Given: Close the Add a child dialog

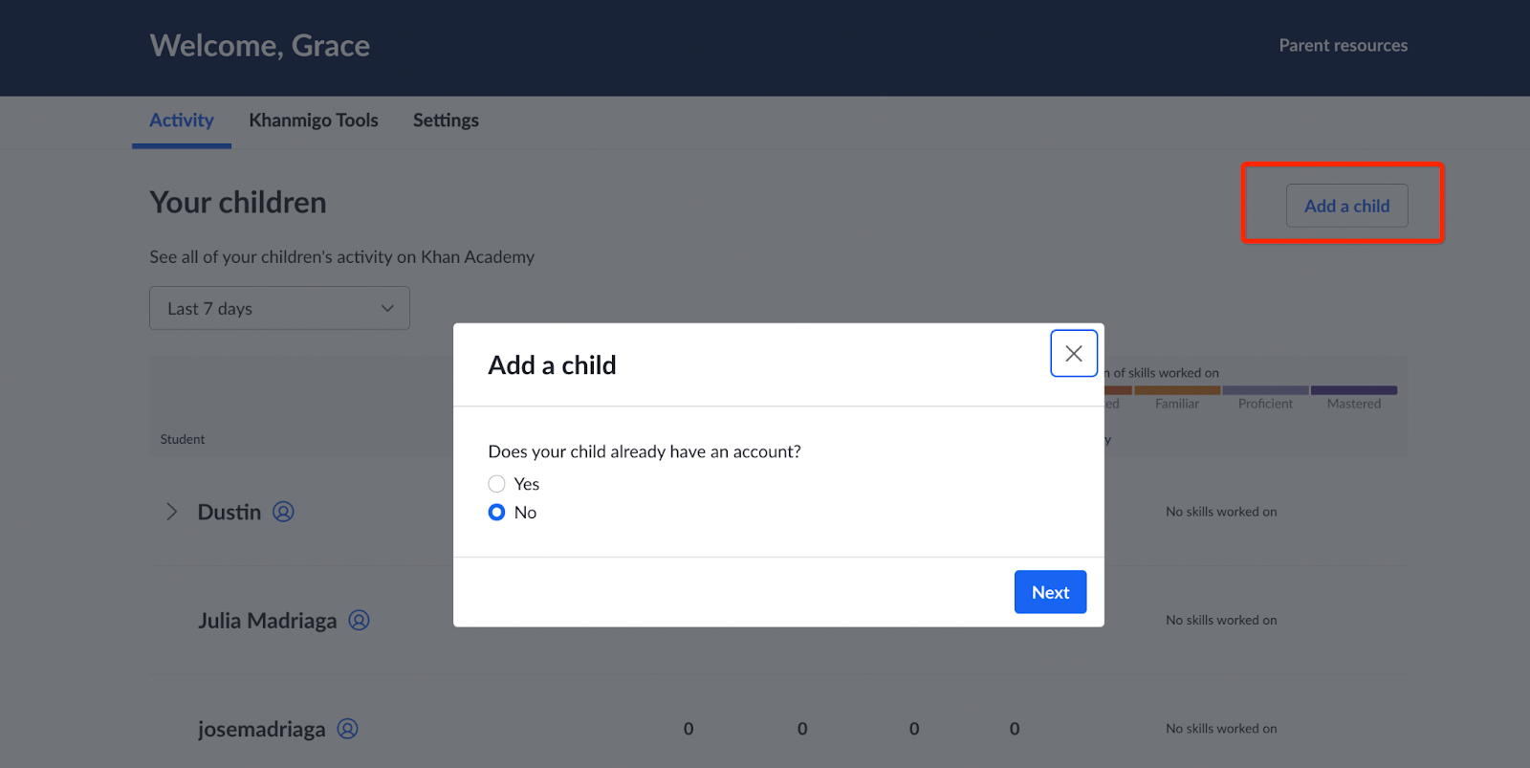Looking at the screenshot, I should click(x=1073, y=353).
